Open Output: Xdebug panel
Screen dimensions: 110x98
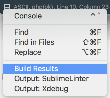55,89
